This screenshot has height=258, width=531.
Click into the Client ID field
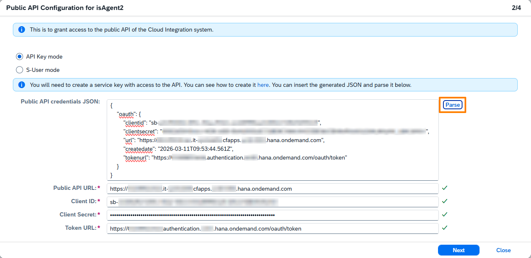pos(272,202)
